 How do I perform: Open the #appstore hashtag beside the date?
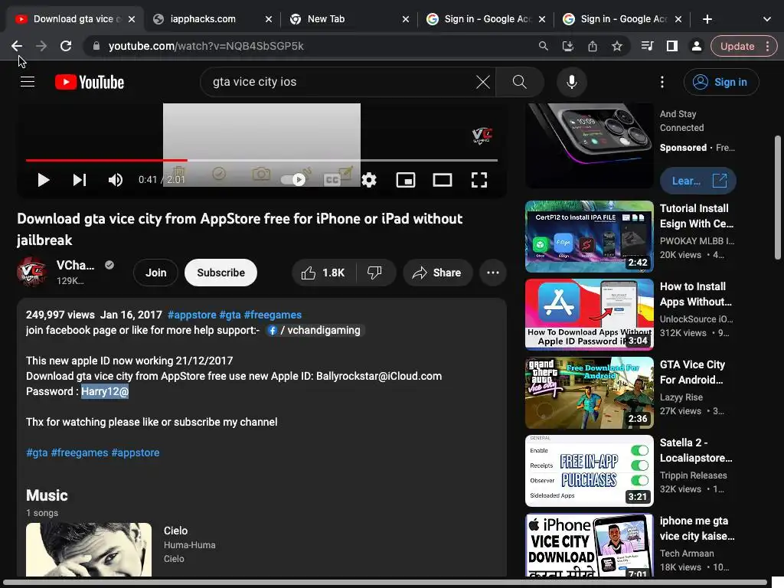[x=192, y=315]
